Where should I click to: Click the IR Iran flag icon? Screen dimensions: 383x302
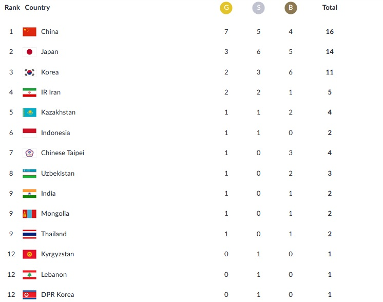29,92
